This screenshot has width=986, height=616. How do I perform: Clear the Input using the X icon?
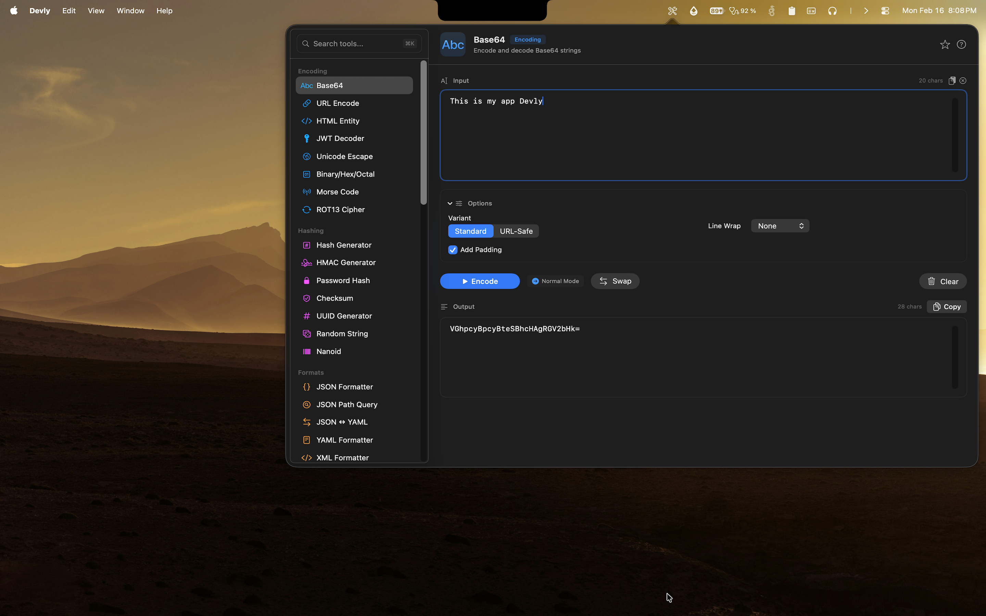tap(963, 80)
